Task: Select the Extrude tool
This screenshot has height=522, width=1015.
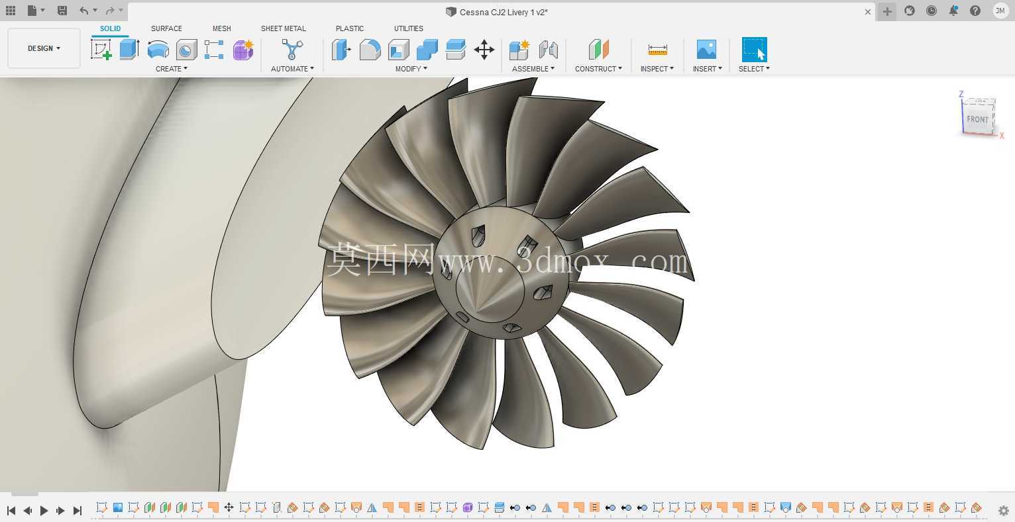Action: [129, 50]
